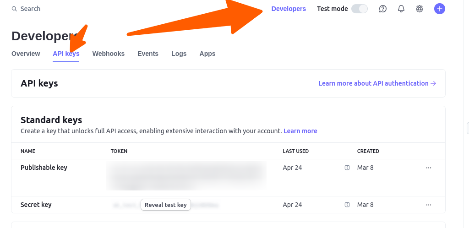Click the Reveal test key button
This screenshot has height=228, width=469.
(x=166, y=205)
